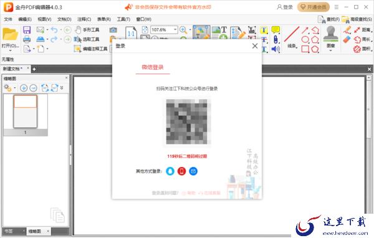
Task: Insert sound with the speaker icon
Action: [x=276, y=49]
